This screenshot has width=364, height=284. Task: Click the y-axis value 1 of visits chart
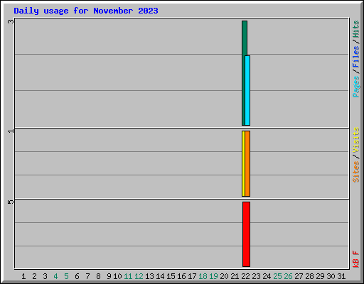(x=11, y=131)
